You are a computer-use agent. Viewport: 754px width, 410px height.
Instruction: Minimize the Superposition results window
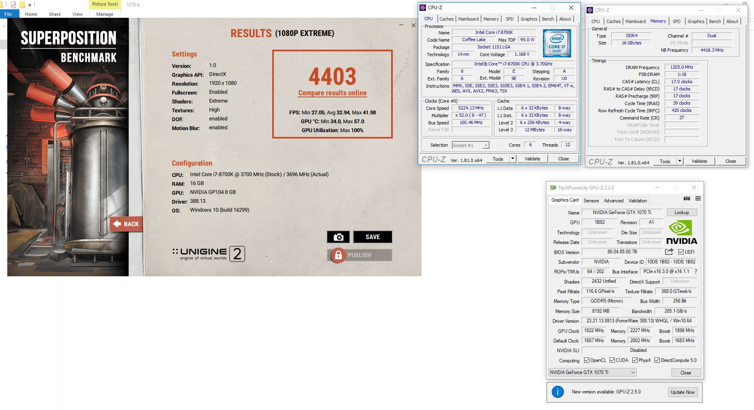point(401,25)
